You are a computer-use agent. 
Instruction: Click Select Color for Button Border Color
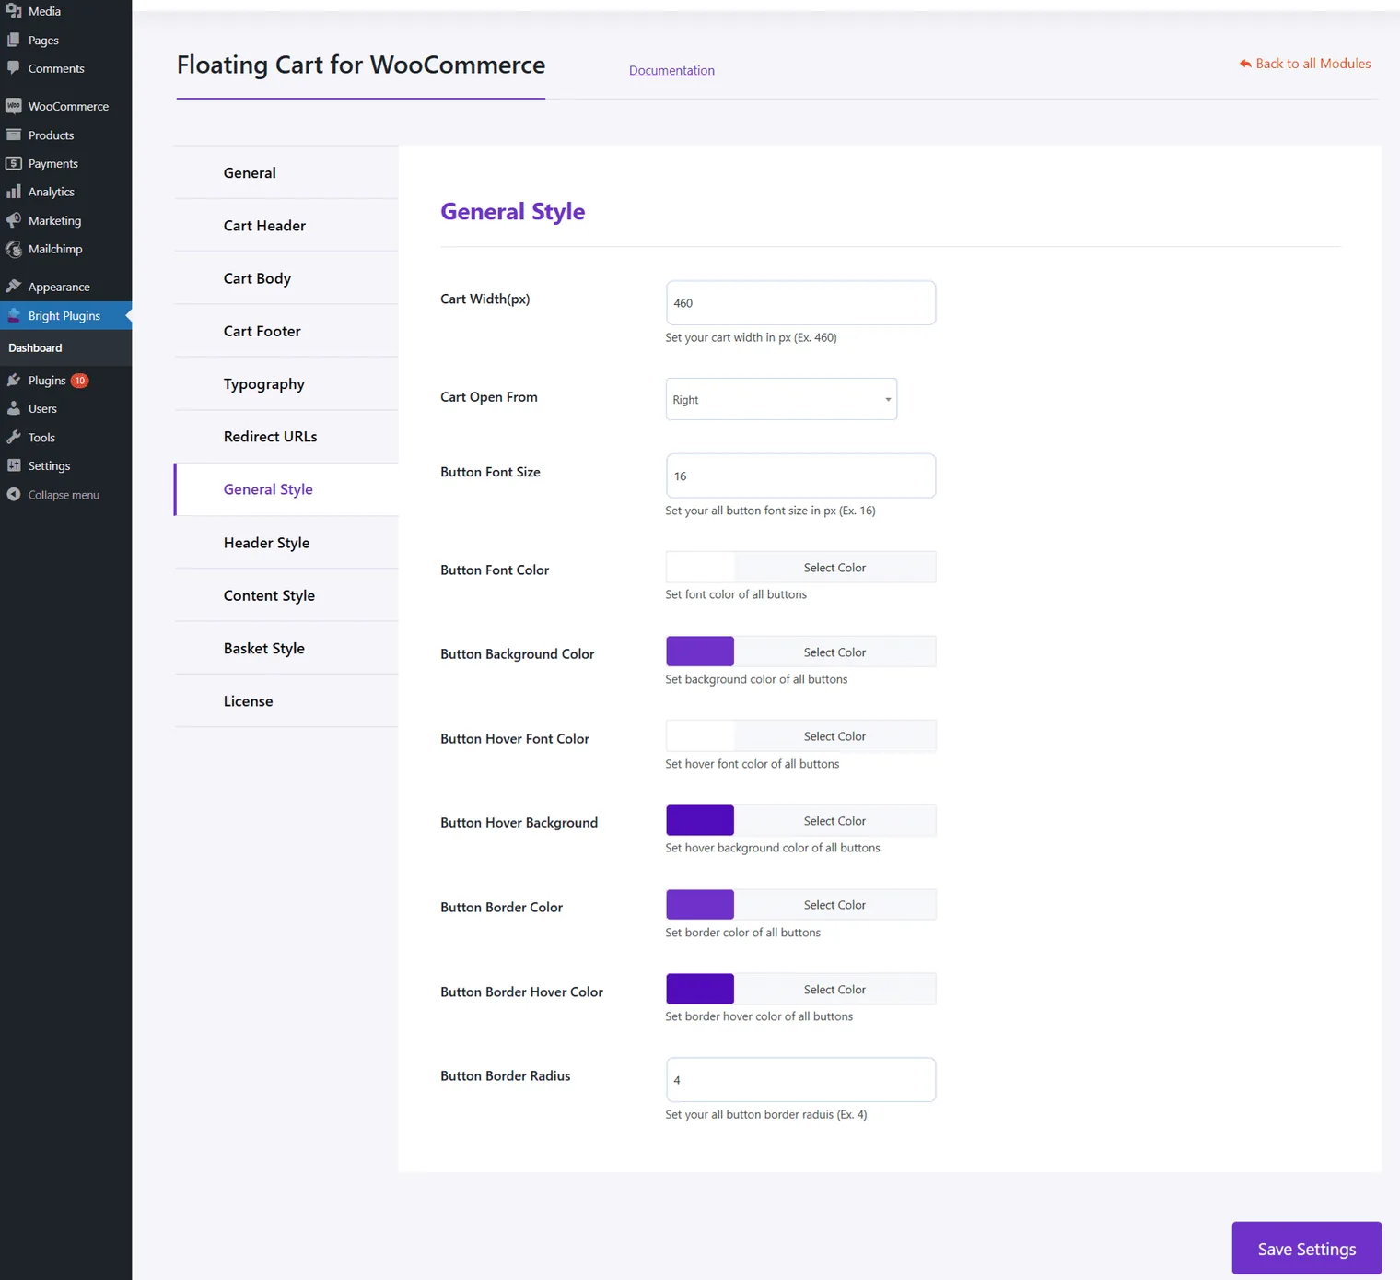[834, 905]
